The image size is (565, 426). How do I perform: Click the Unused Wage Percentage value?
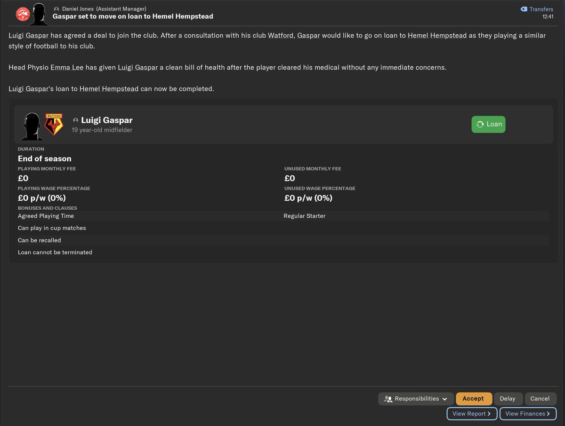tap(308, 198)
